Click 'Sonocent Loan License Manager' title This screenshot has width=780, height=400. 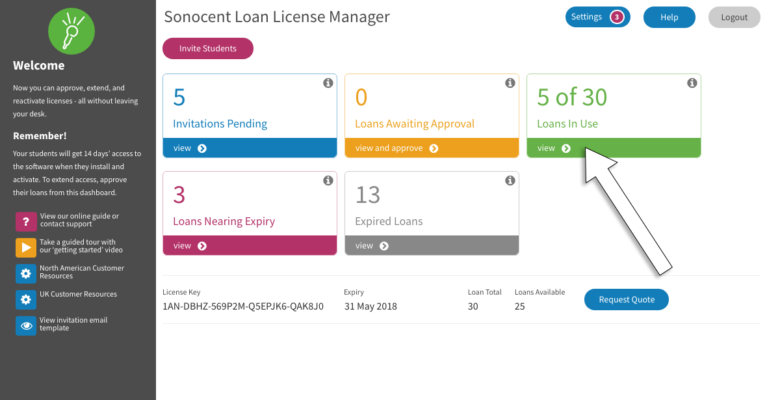coord(277,17)
